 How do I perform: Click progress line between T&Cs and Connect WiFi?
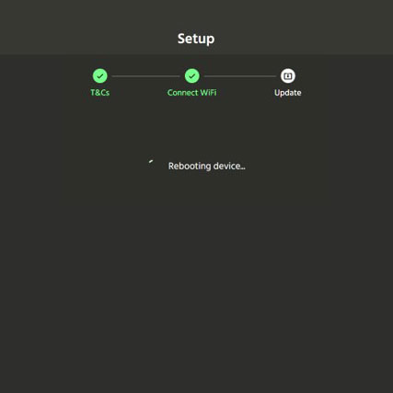point(146,76)
